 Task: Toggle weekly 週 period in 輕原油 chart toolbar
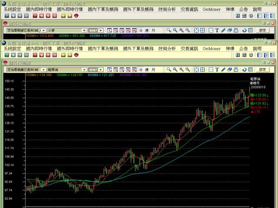pyautogui.click(x=147, y=70)
